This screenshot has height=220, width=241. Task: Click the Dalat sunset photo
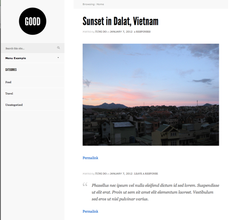(x=151, y=95)
